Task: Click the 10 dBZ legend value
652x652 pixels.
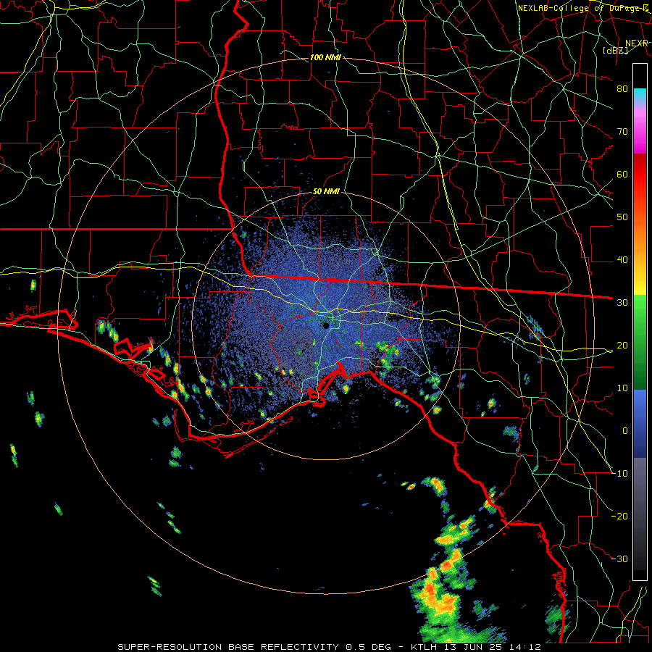Action: coord(622,388)
